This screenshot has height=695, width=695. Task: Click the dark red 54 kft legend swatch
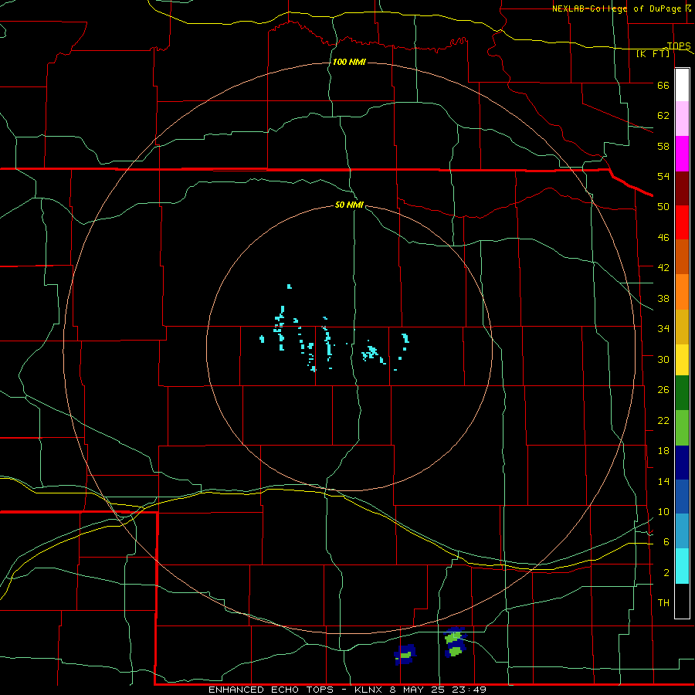pyautogui.click(x=682, y=188)
